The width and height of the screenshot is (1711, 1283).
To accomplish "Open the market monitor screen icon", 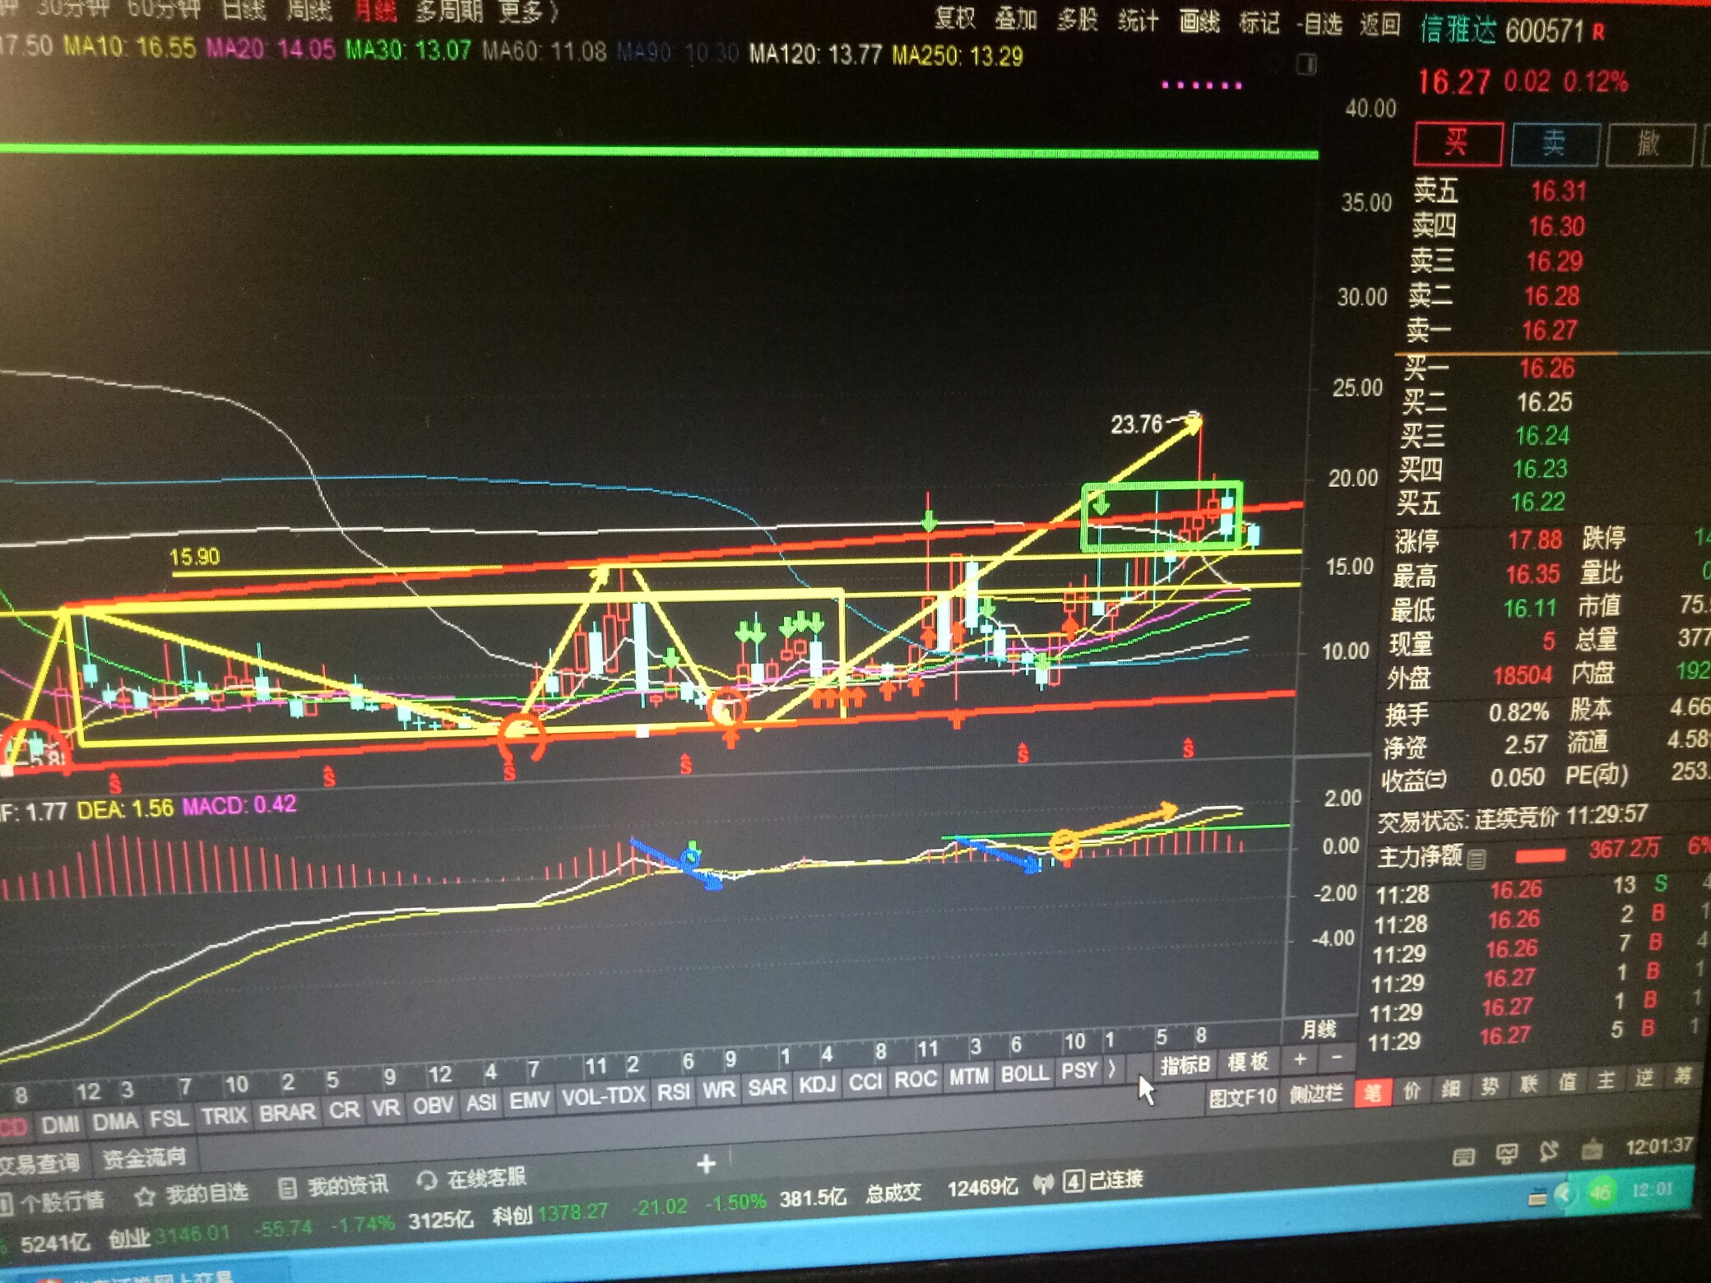I will coord(1506,1155).
